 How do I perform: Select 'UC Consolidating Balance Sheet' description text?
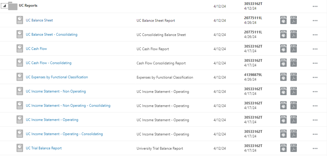tap(161, 35)
